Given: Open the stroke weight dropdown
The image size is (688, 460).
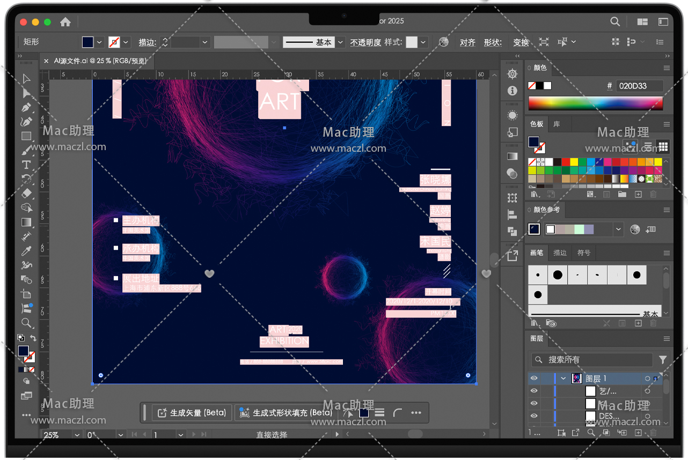Looking at the screenshot, I should pos(205,42).
